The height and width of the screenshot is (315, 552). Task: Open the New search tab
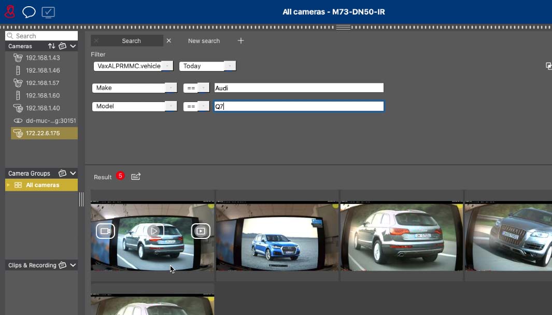tap(204, 41)
